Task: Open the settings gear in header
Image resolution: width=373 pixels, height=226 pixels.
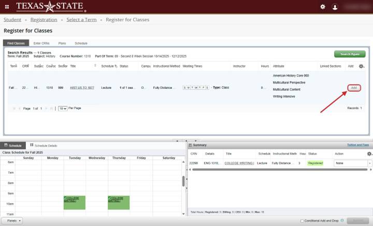Action: 323,7
